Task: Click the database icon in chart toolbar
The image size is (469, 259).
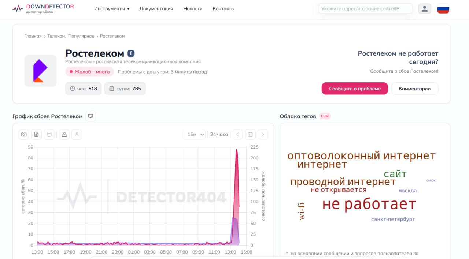Action: click(x=49, y=135)
